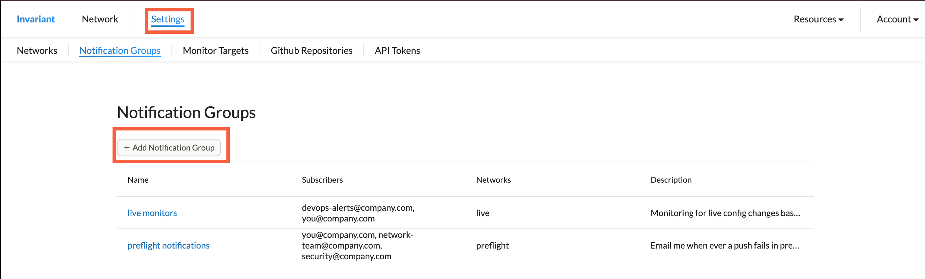Click the Add Notification Group button

click(169, 148)
